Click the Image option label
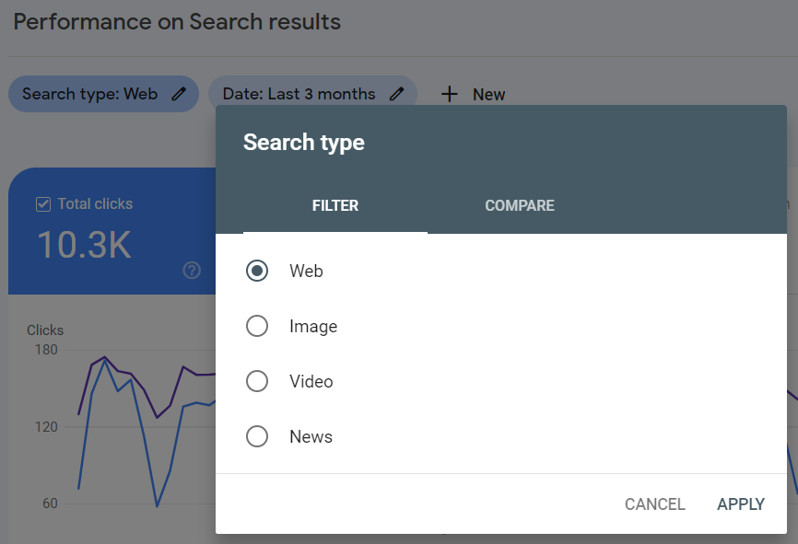 point(313,327)
